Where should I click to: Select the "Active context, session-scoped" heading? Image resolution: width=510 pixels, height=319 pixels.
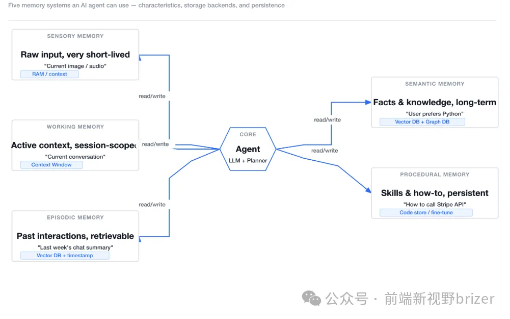click(x=75, y=145)
